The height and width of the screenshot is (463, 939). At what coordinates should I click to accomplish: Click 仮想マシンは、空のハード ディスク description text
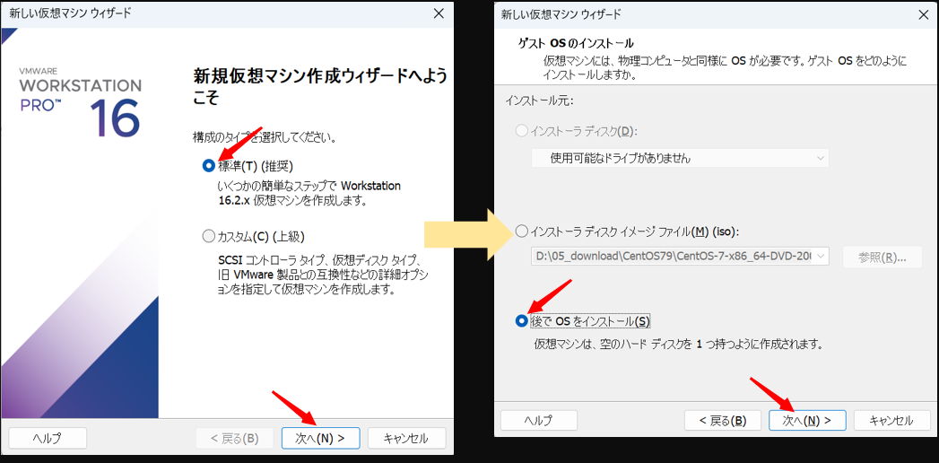[678, 345]
